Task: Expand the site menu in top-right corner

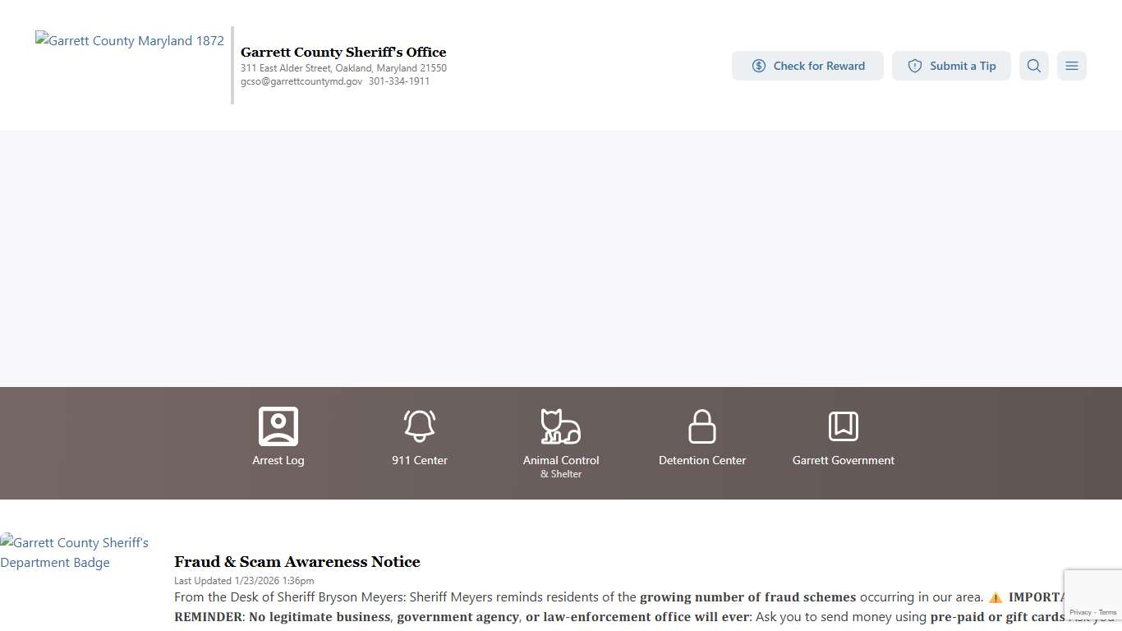Action: click(x=1071, y=66)
